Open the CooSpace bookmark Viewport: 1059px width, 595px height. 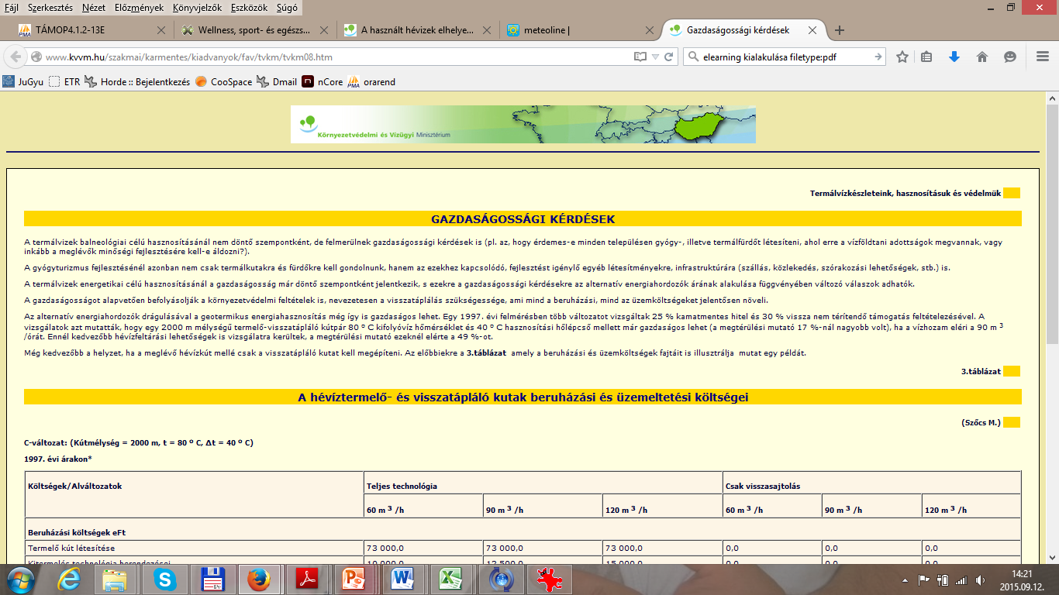click(223, 81)
